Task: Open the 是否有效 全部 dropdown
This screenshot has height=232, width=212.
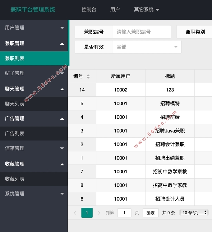Action: point(147,47)
